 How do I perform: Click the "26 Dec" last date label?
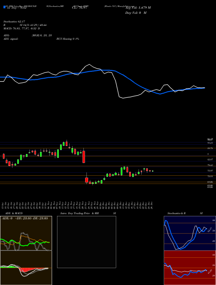152,205
